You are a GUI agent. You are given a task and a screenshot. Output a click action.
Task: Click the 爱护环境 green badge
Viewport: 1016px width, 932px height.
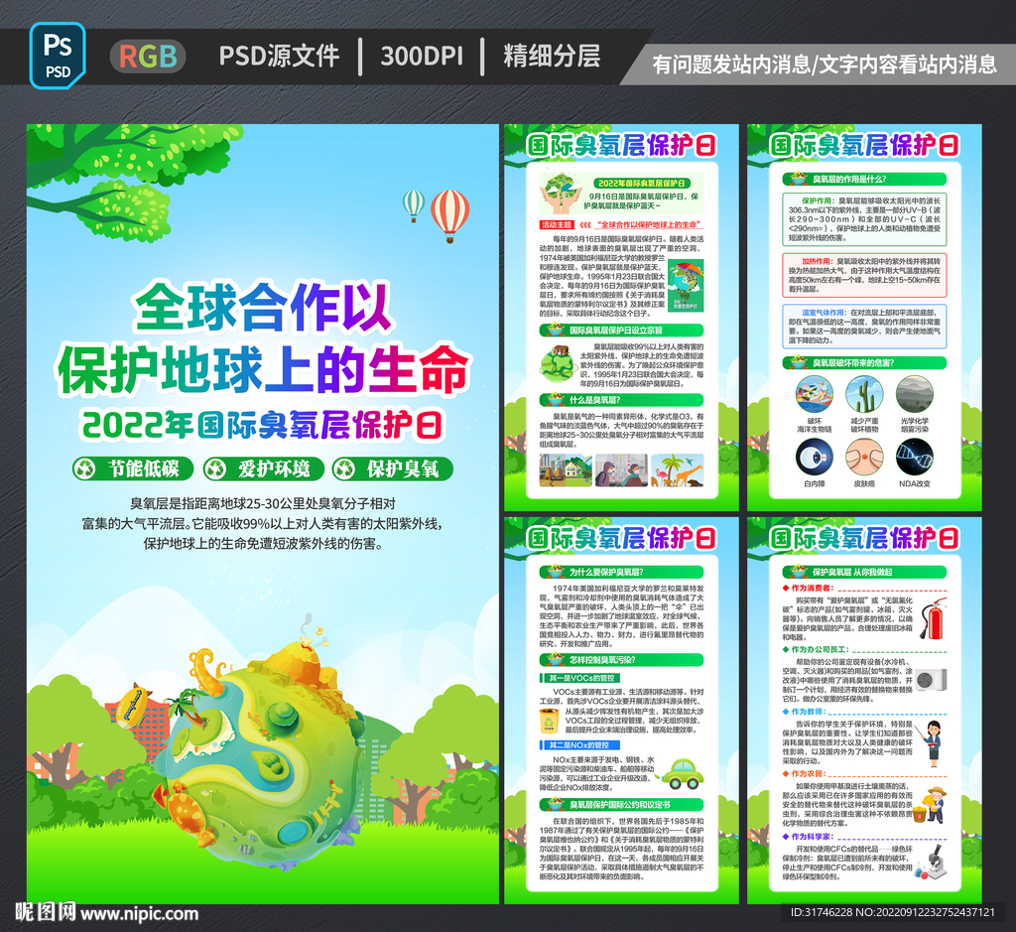click(263, 468)
